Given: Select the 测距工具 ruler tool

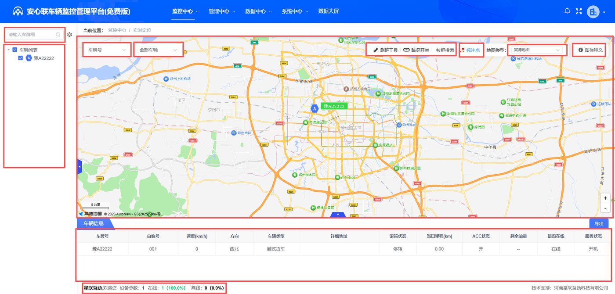Looking at the screenshot, I should (x=385, y=50).
